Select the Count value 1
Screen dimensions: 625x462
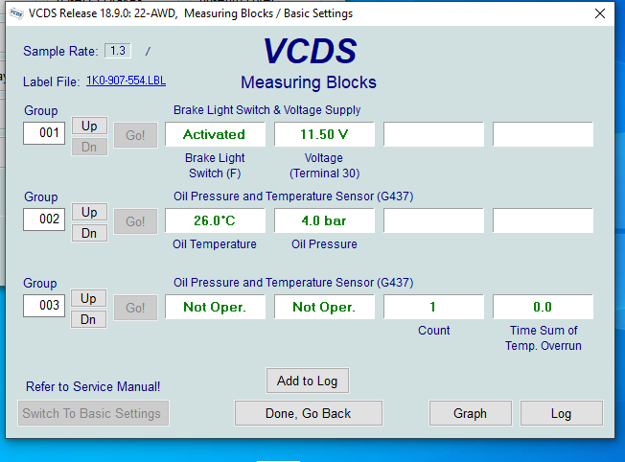(x=433, y=307)
